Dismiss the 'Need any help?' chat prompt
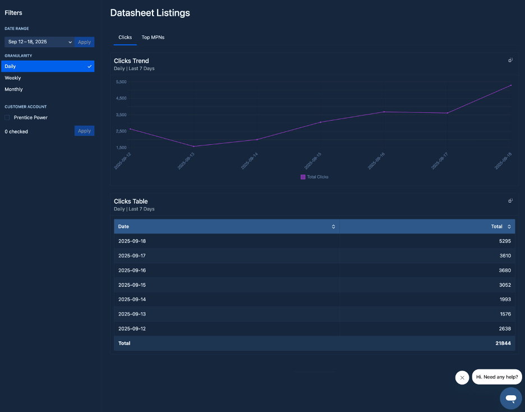This screenshot has height=412, width=525. click(462, 378)
